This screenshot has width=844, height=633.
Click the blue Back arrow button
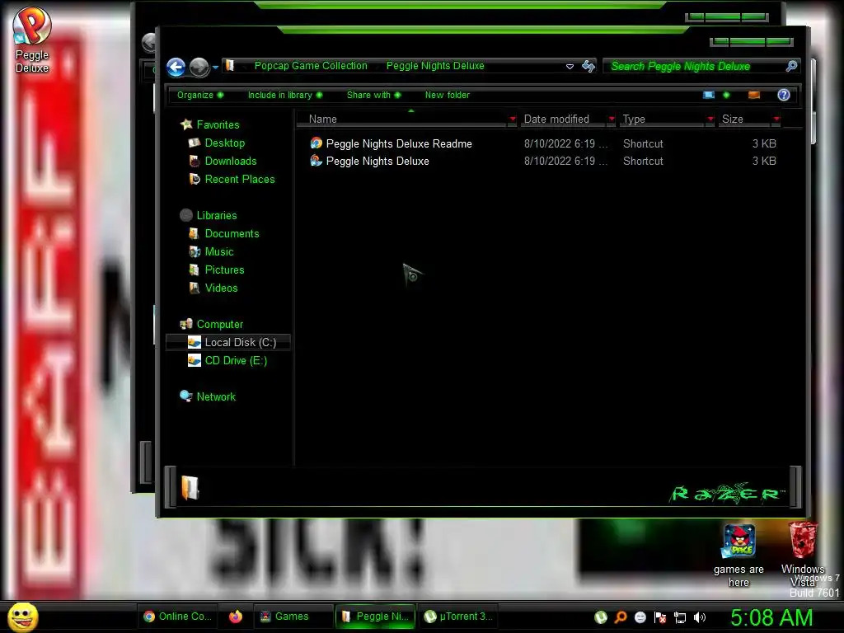[x=176, y=68]
